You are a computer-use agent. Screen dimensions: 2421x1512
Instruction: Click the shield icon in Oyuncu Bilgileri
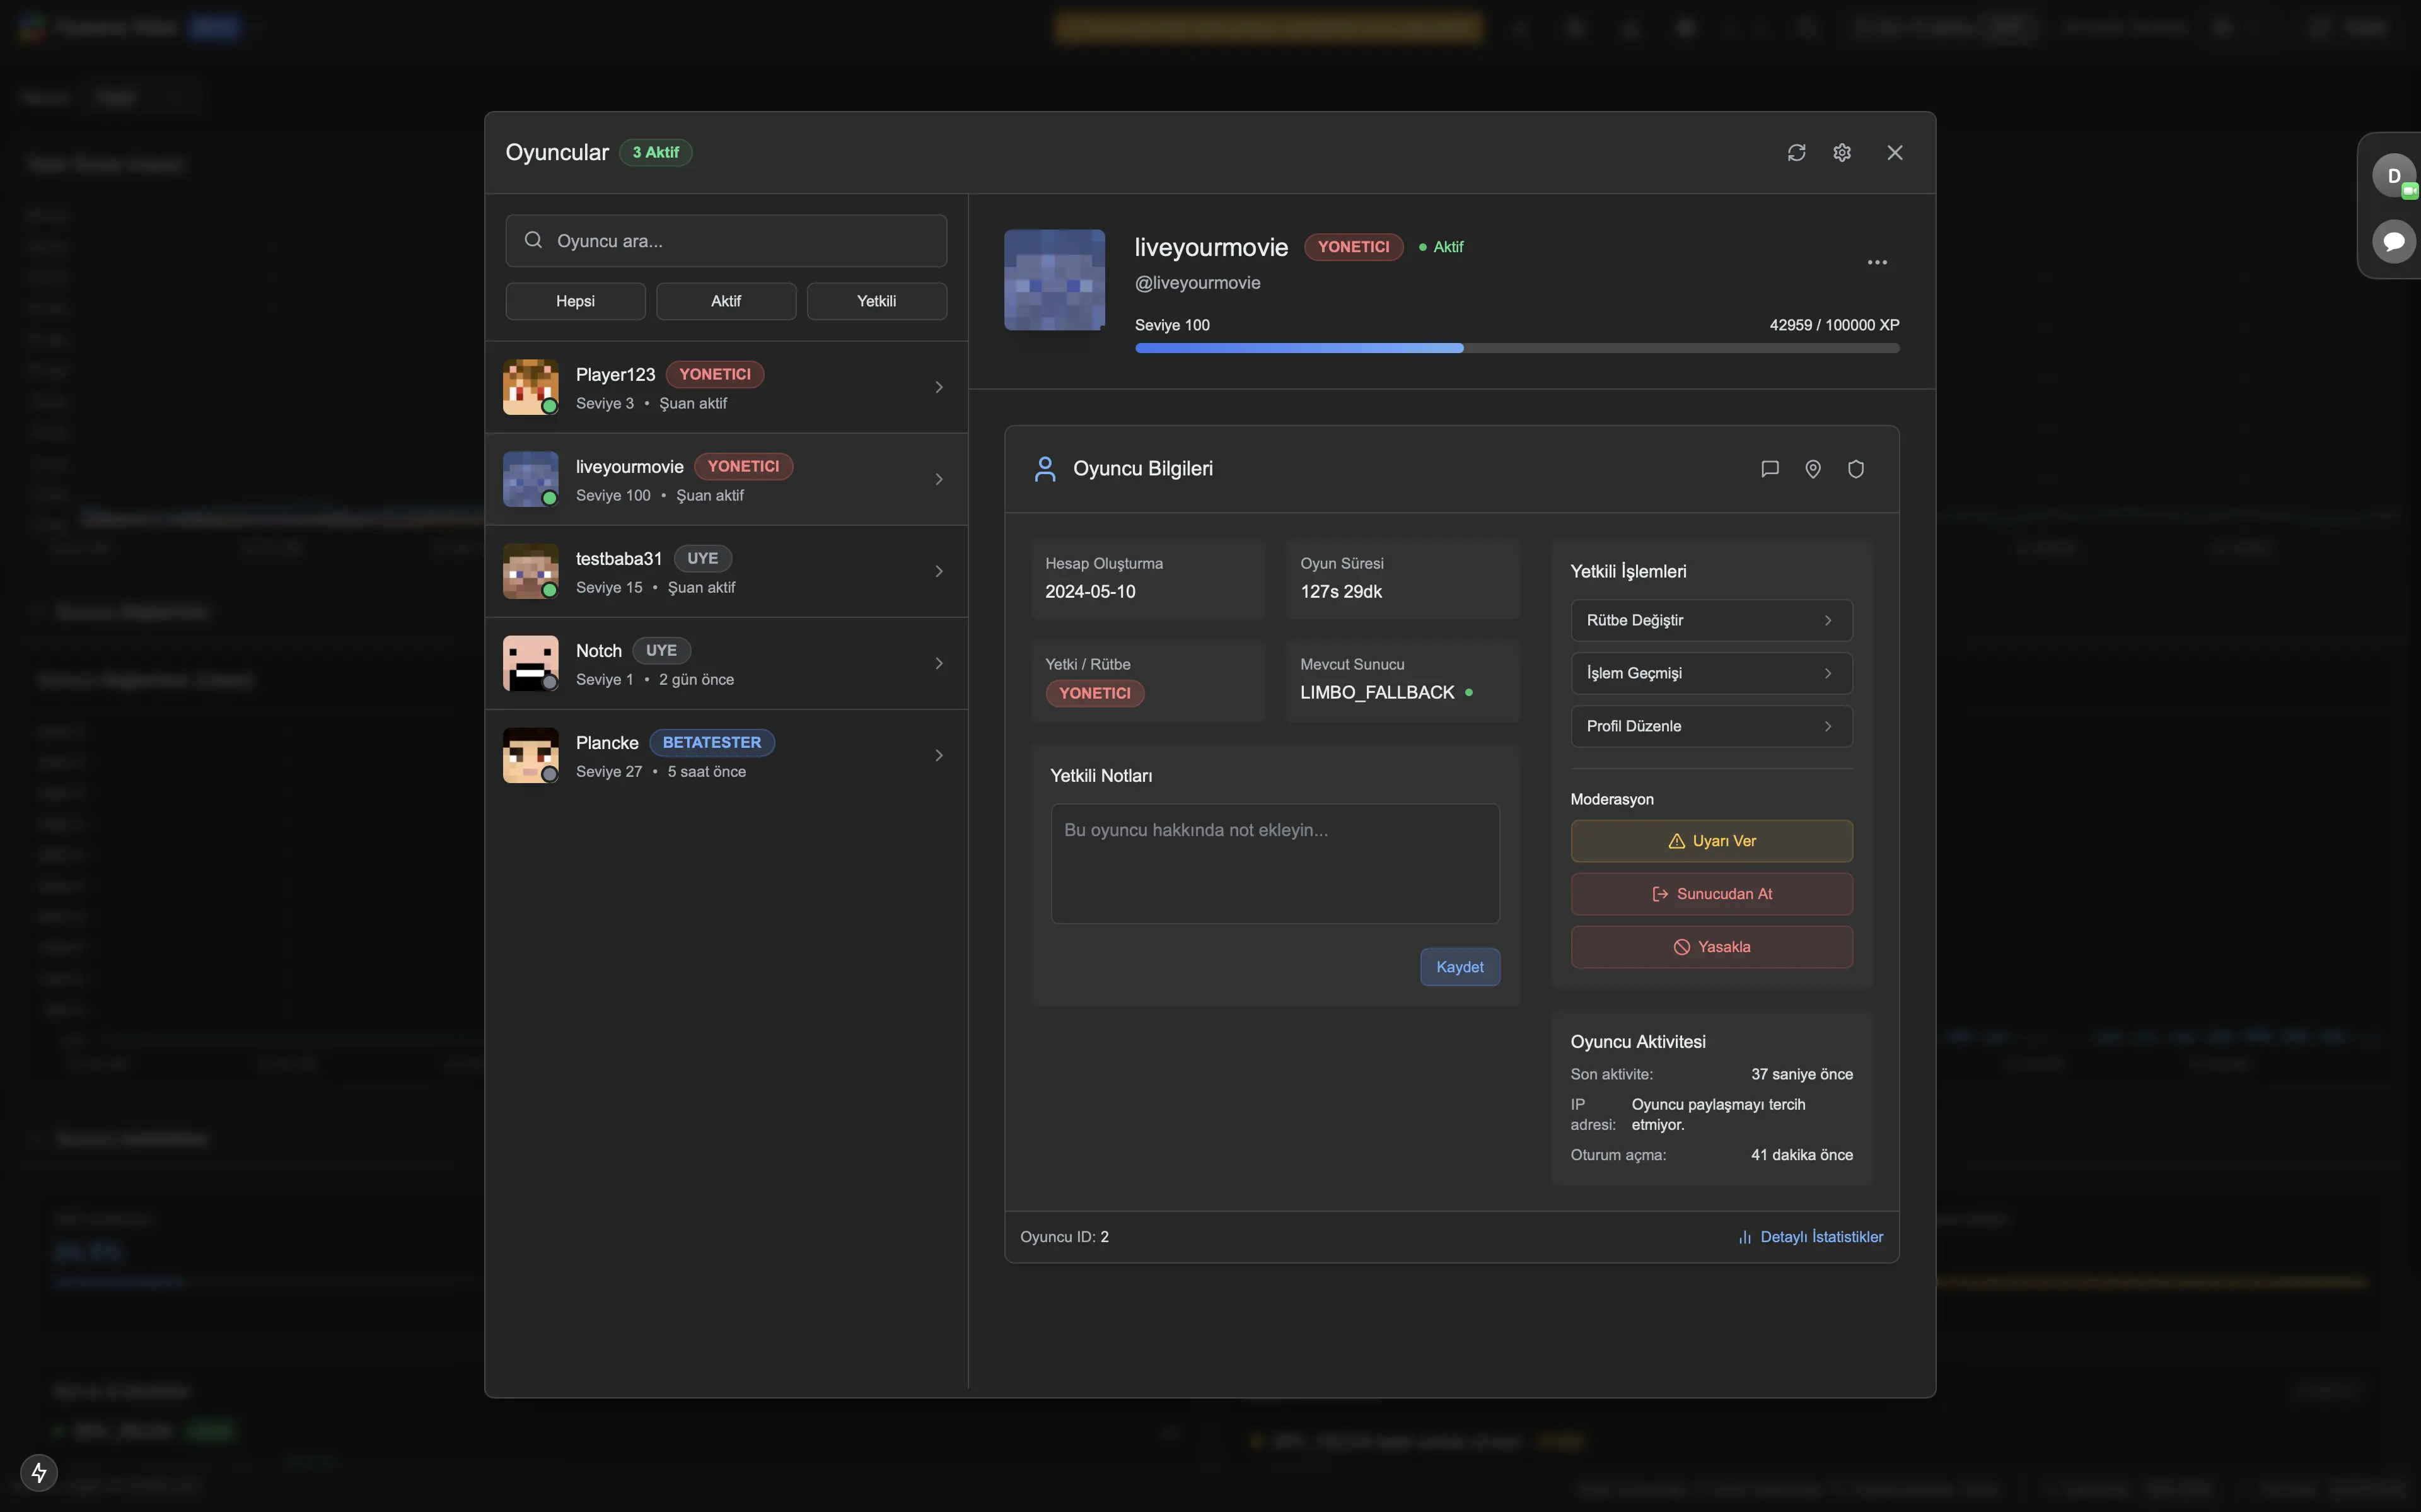(x=1855, y=469)
